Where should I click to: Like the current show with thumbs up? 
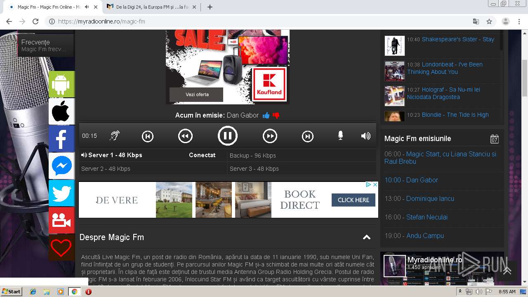266,115
